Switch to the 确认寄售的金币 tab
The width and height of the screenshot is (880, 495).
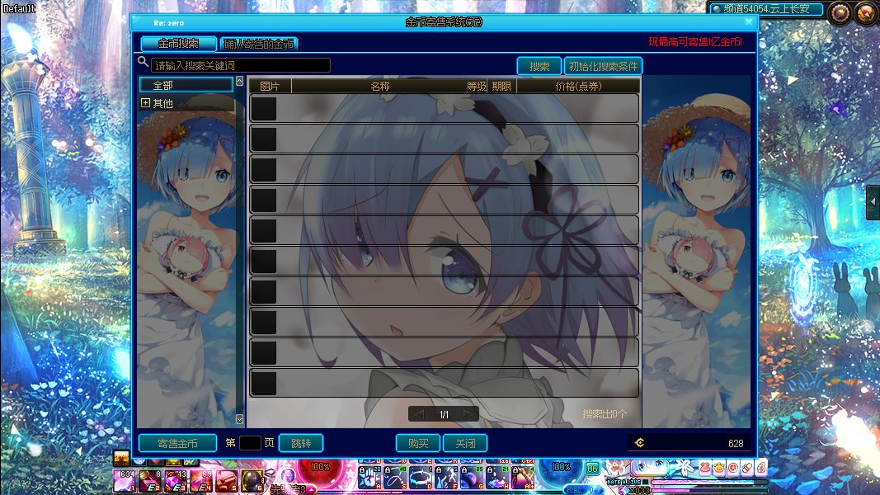tap(259, 43)
